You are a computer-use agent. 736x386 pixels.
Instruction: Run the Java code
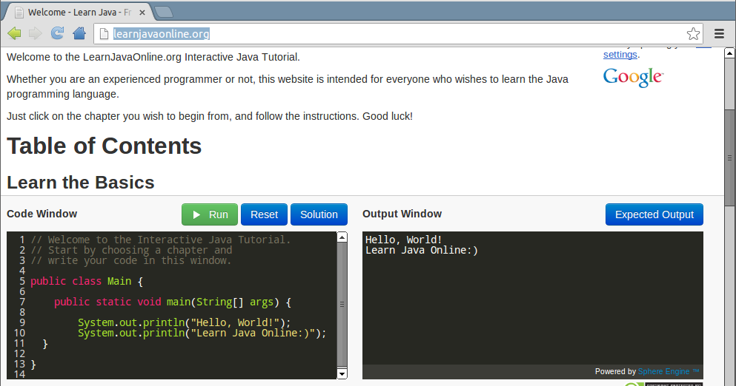point(210,214)
